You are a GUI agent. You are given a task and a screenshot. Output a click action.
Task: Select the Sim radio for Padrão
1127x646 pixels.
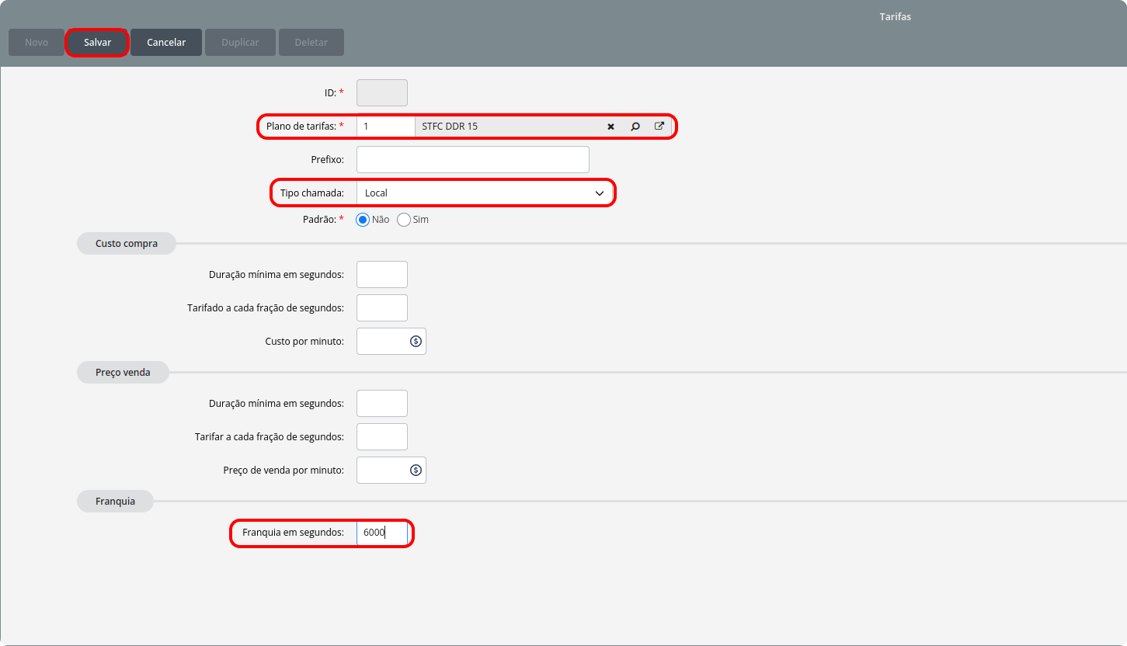click(404, 220)
